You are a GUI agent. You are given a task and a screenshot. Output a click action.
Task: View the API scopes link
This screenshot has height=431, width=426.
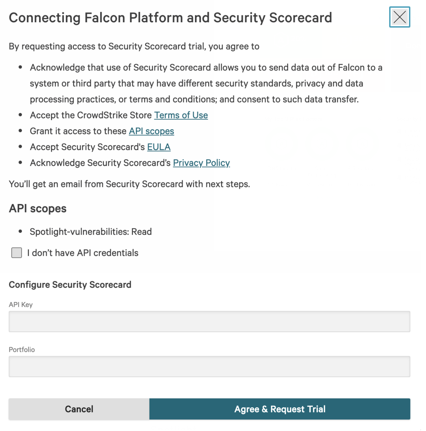click(x=151, y=131)
